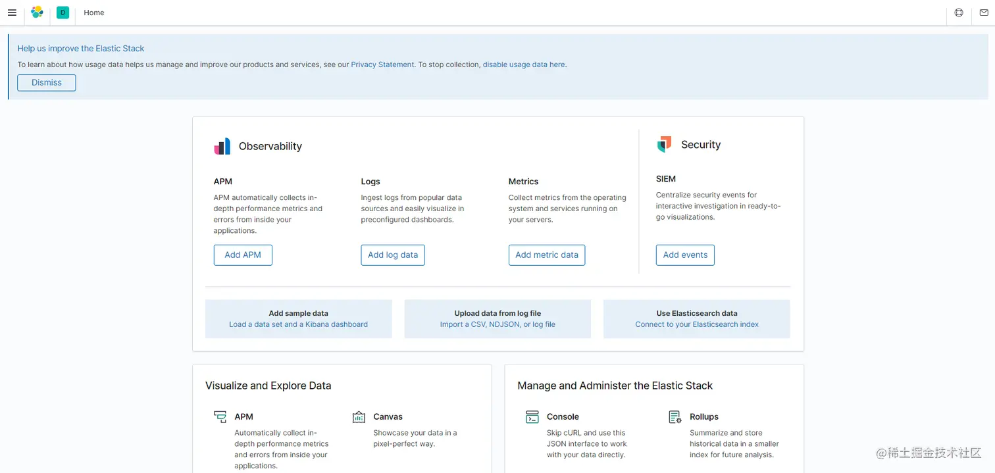This screenshot has width=995, height=473.
Task: Open APM link in Visualize section
Action: pyautogui.click(x=243, y=416)
